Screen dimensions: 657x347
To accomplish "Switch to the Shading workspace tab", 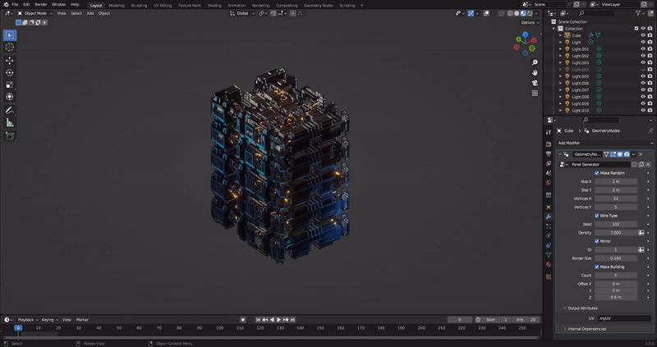I will coord(214,6).
